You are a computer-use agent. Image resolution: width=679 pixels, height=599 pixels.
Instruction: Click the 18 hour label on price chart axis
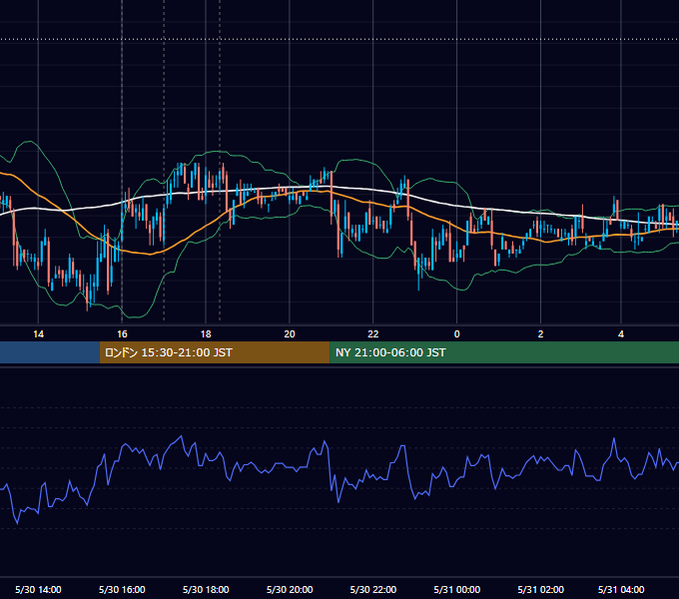(206, 334)
